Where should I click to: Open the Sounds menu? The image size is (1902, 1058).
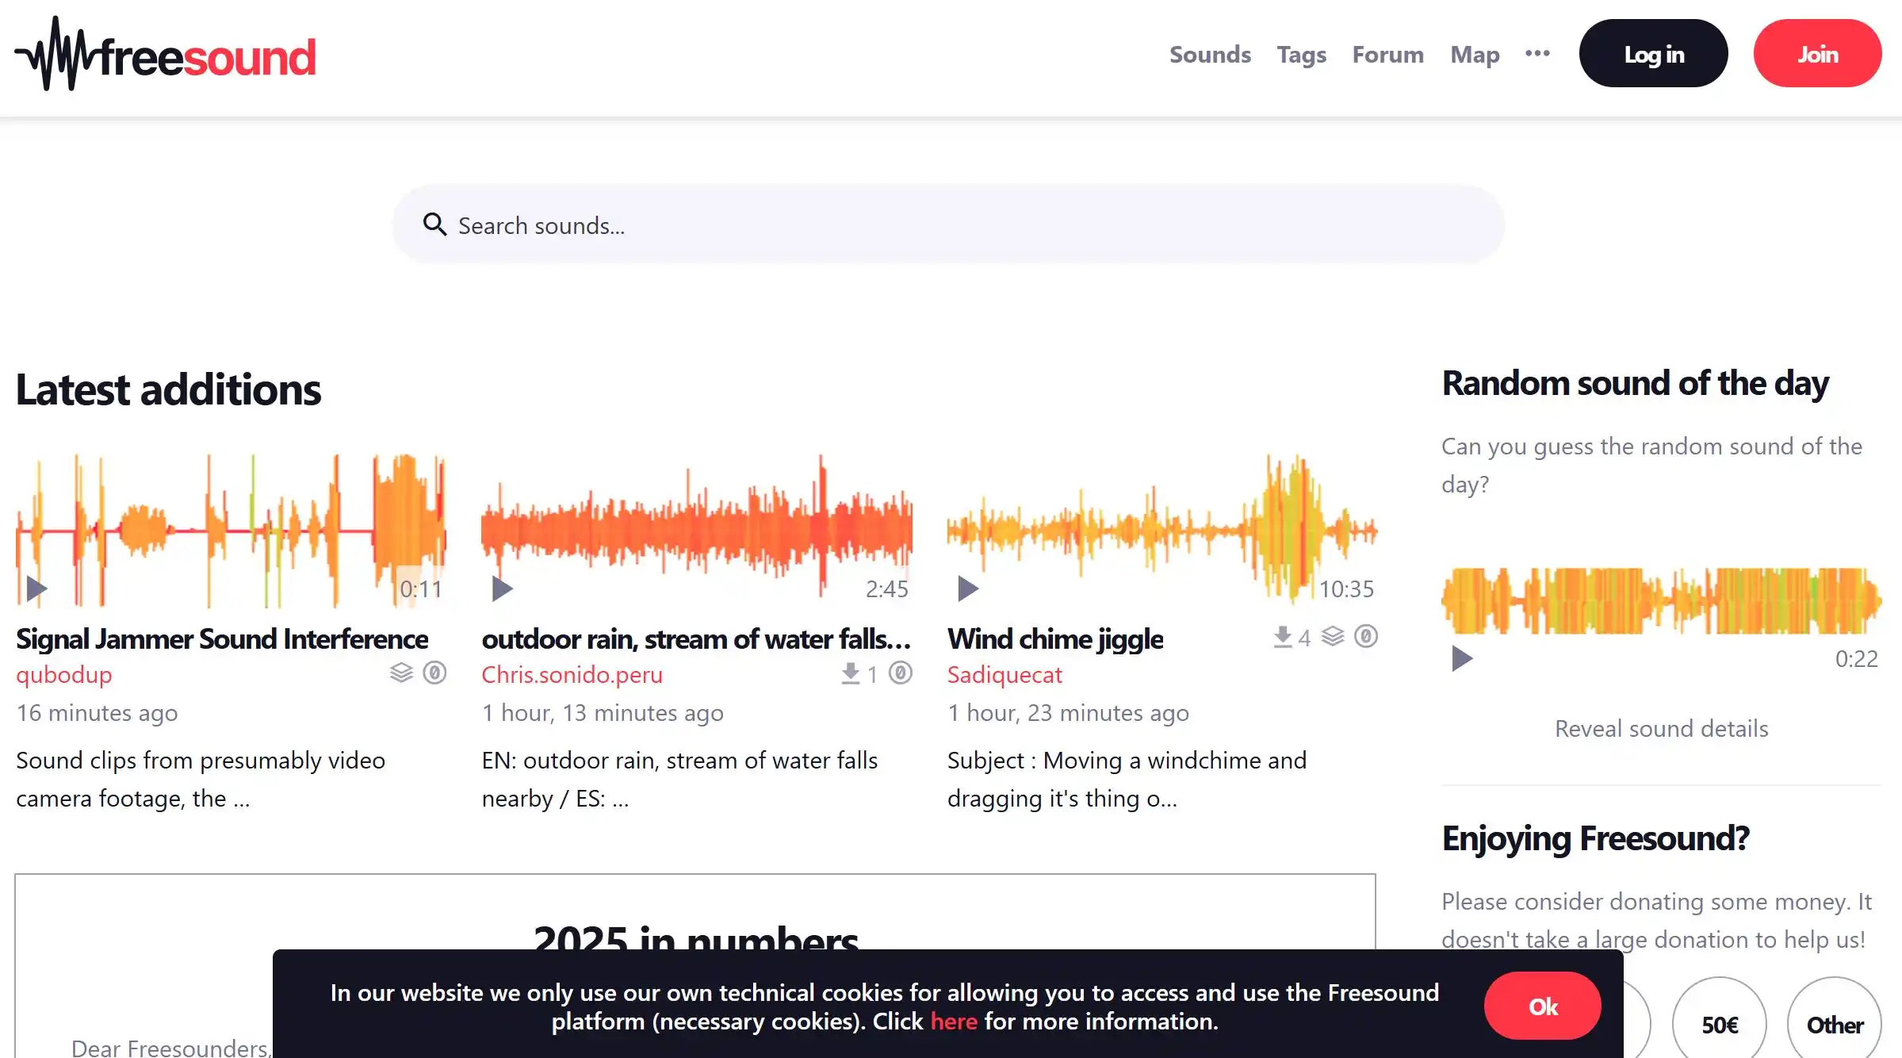point(1210,54)
